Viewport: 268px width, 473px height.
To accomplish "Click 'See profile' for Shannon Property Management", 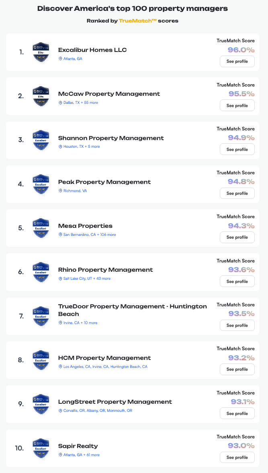I will click(x=237, y=149).
